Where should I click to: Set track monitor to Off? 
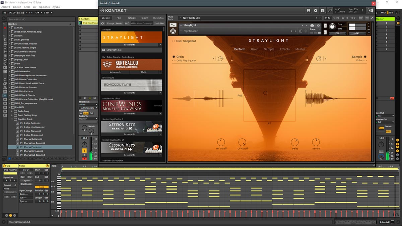pyautogui.click(x=91, y=113)
